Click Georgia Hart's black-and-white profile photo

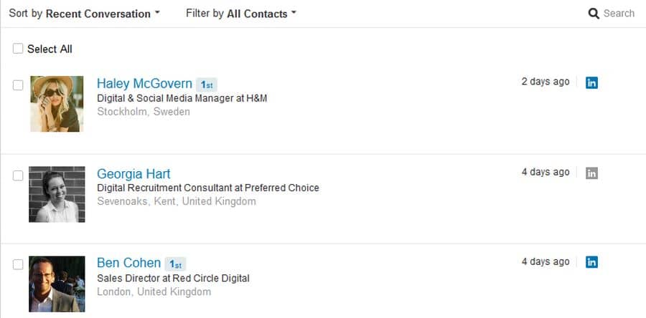click(57, 194)
